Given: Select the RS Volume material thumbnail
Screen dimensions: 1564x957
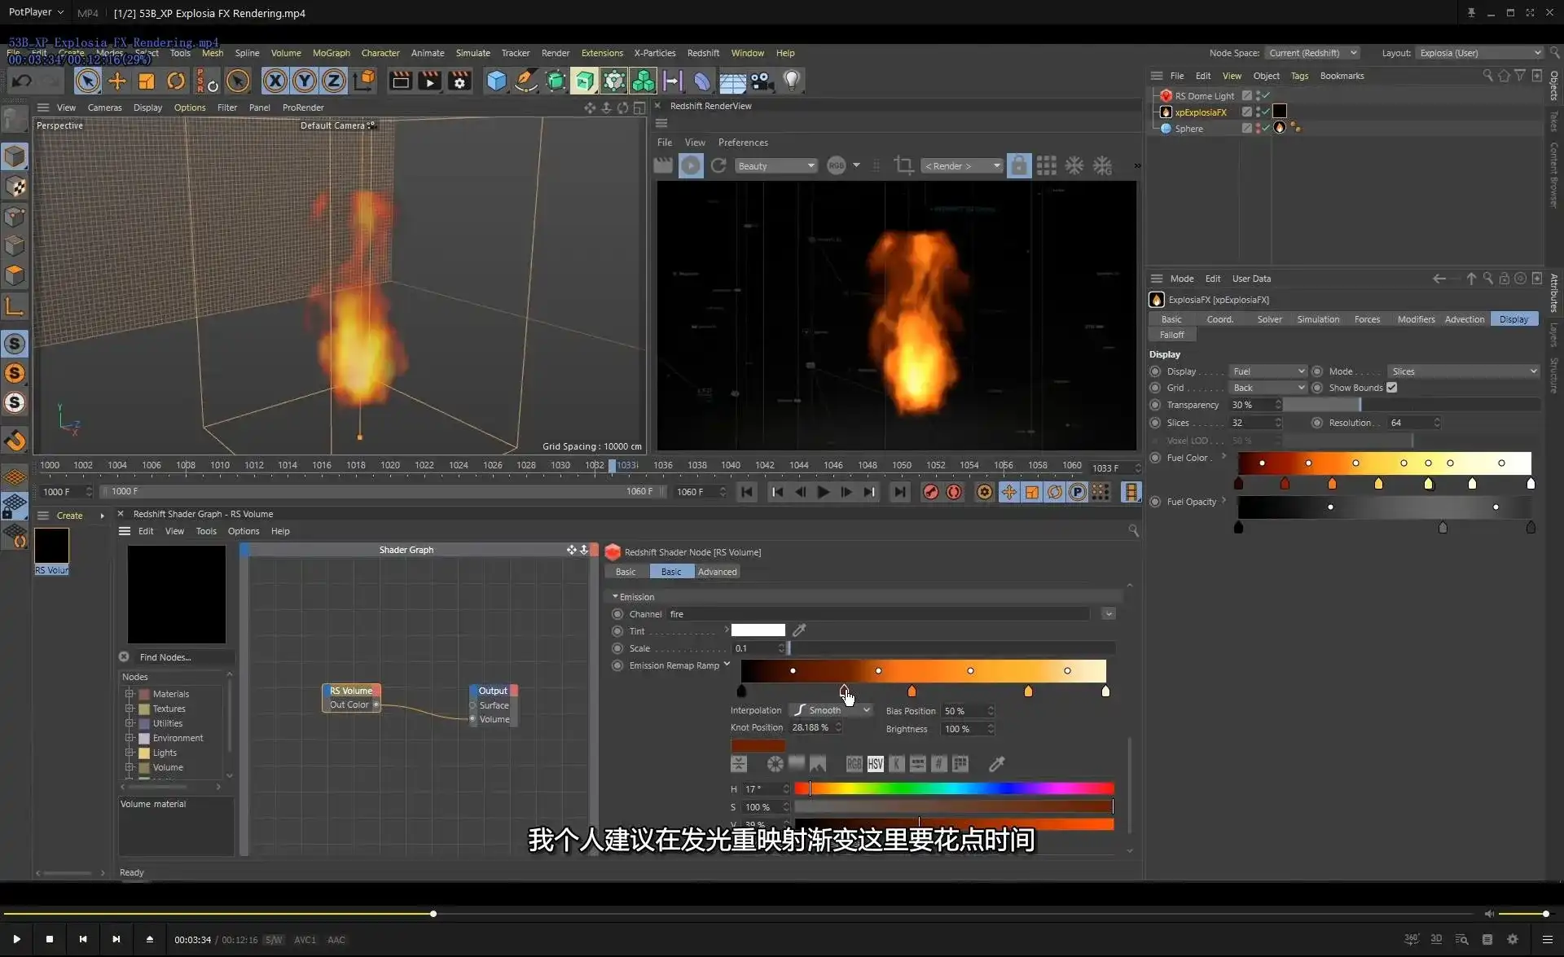Looking at the screenshot, I should tap(51, 546).
